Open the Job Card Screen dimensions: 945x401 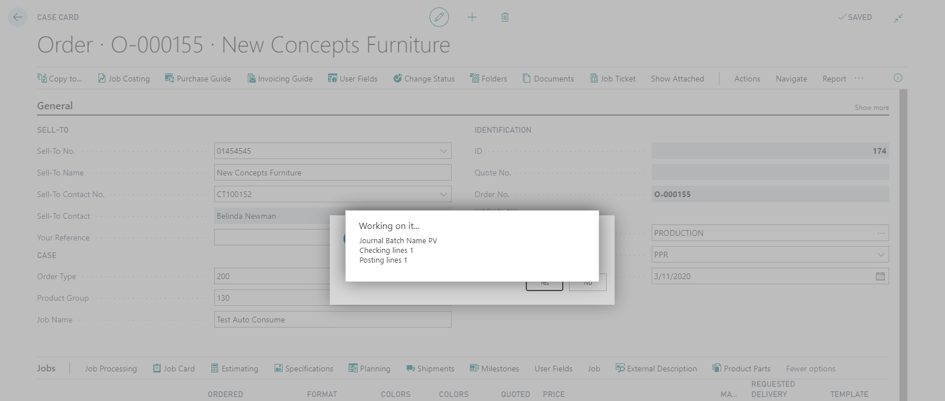pos(174,369)
